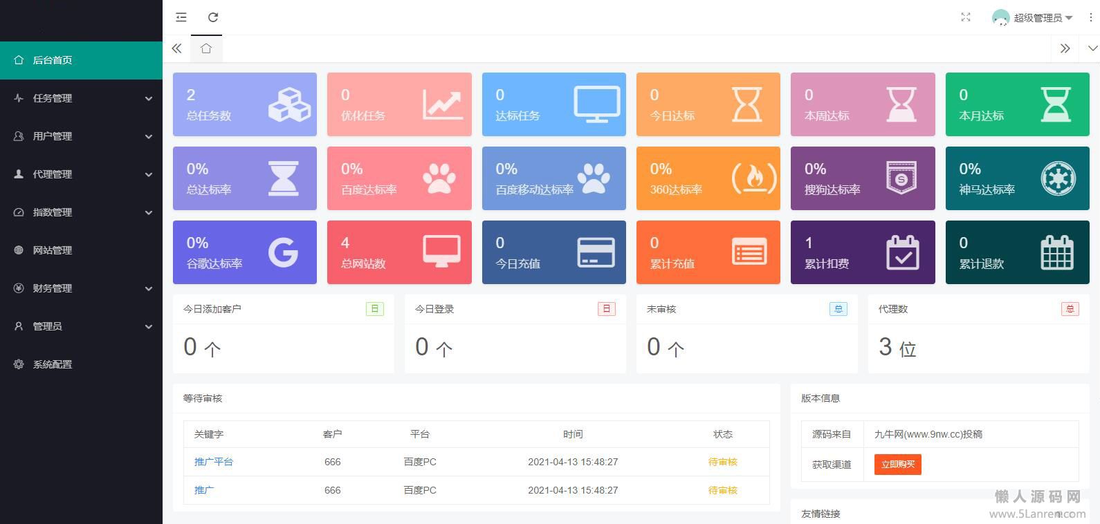This screenshot has height=524, width=1100.
Task: Open 系统配置 in the sidebar
Action: click(53, 364)
